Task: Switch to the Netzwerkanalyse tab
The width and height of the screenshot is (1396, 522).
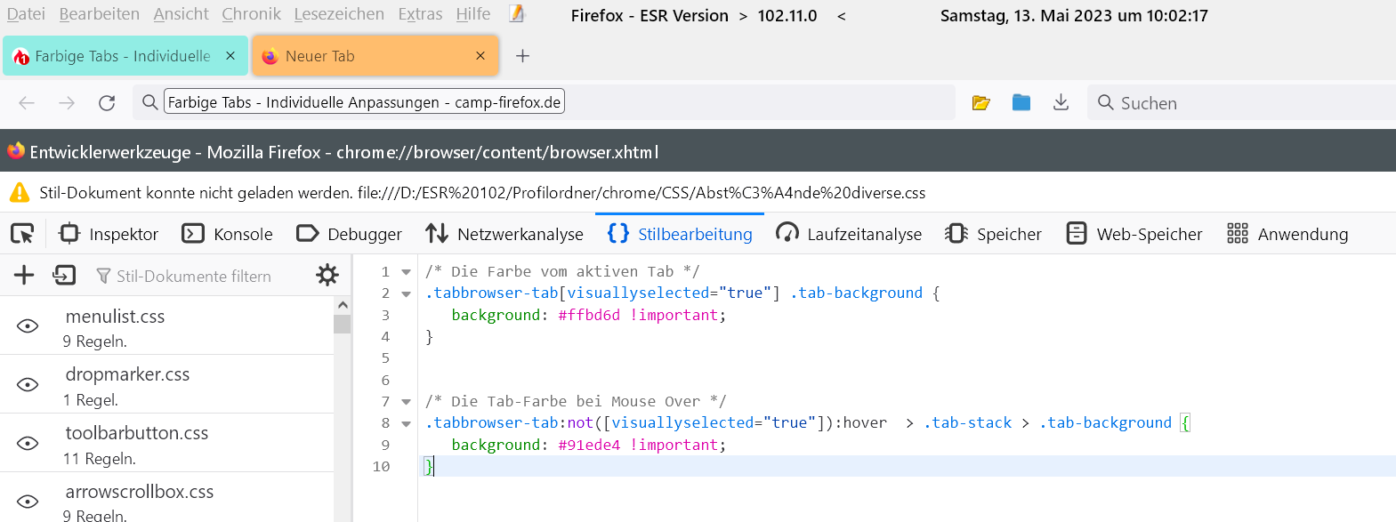Action: (504, 234)
